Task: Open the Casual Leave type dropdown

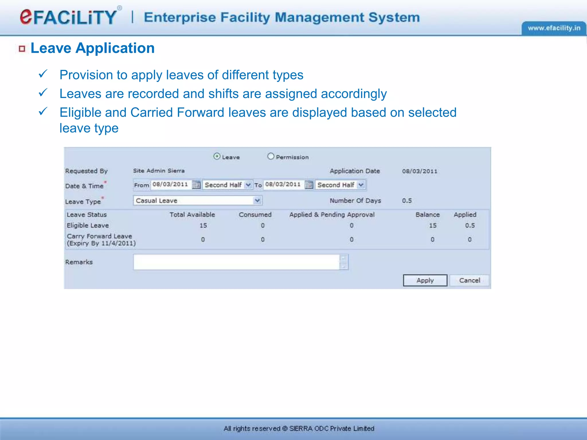Action: (x=257, y=200)
